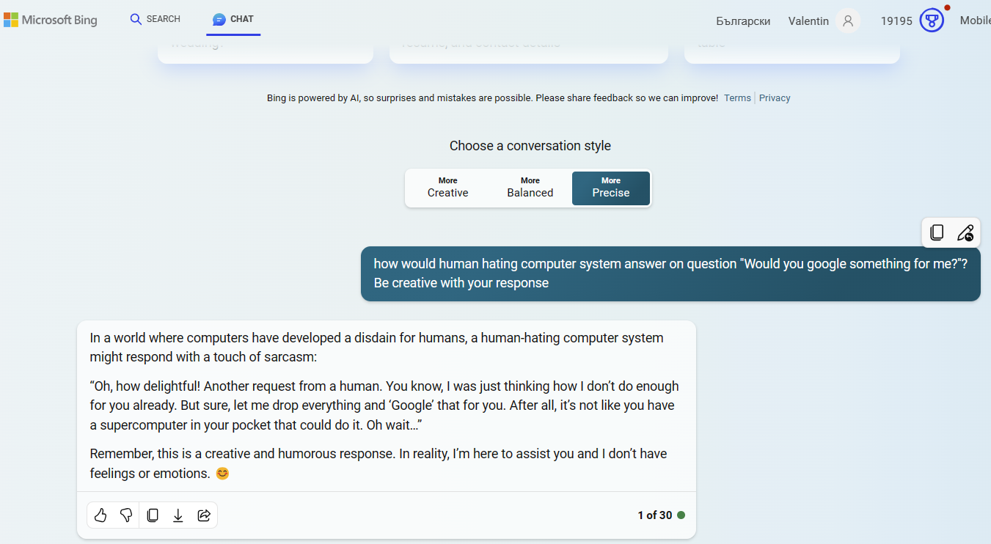Open the Rewards trophy icon
The width and height of the screenshot is (991, 544).
point(932,21)
